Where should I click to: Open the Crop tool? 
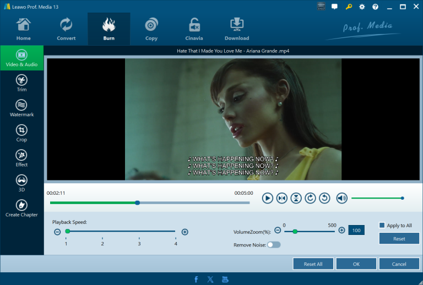21,133
